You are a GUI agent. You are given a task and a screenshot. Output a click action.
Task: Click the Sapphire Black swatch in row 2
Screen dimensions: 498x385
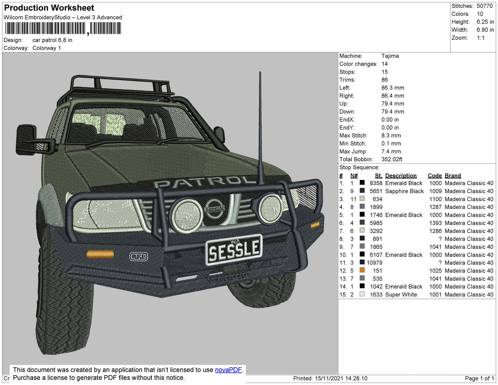click(x=362, y=191)
